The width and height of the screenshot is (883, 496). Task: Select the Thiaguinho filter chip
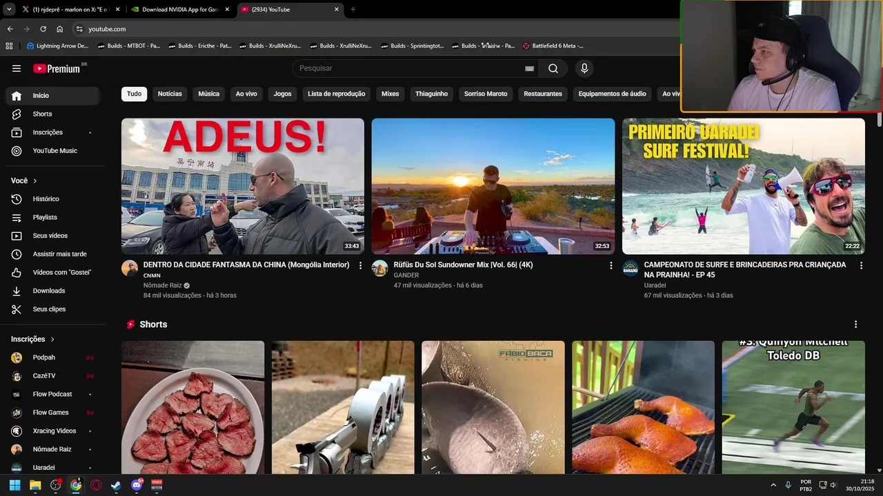click(x=432, y=94)
